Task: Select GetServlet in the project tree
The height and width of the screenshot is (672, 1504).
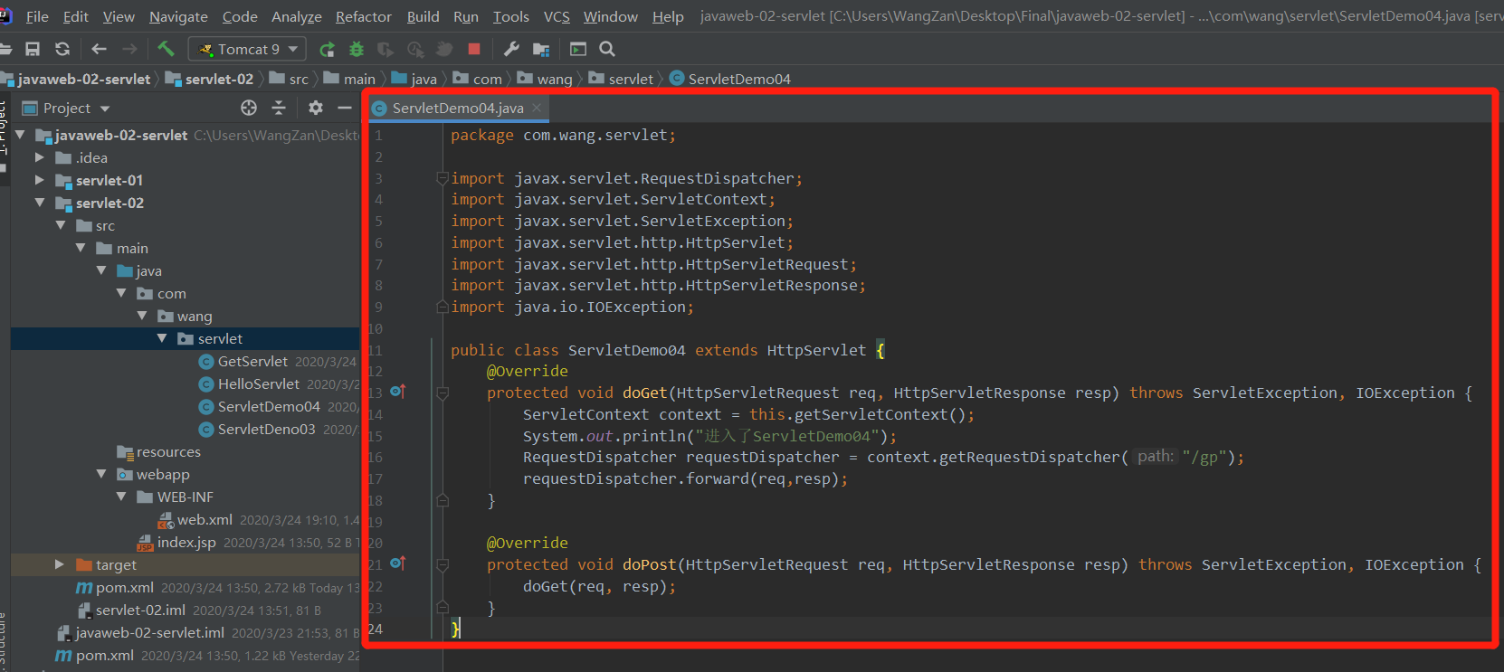Action: click(x=252, y=361)
